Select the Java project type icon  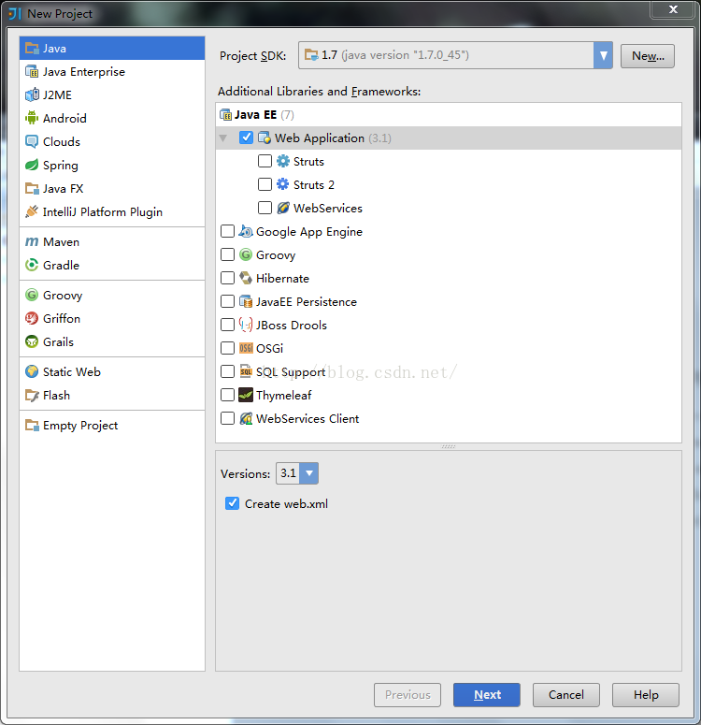pyautogui.click(x=32, y=48)
